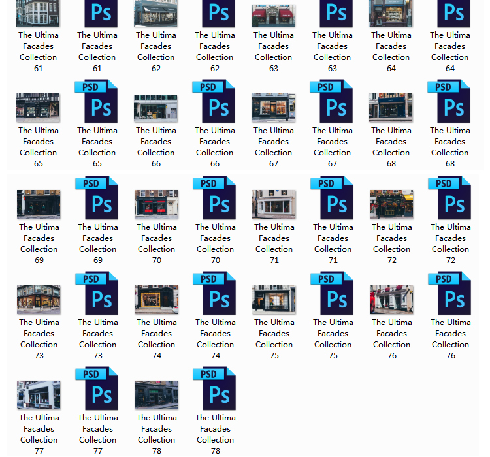Select the Photoshop file icon numbered 67
490x457 pixels.
click(332, 102)
